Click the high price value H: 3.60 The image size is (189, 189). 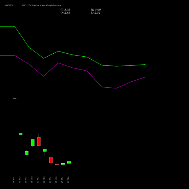[96, 10]
